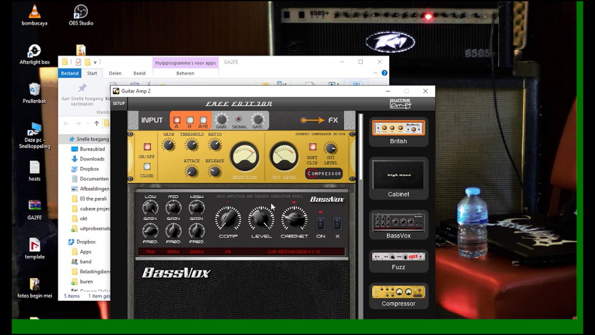
Task: Click the Prullenbak desktop icon
Action: point(34,93)
